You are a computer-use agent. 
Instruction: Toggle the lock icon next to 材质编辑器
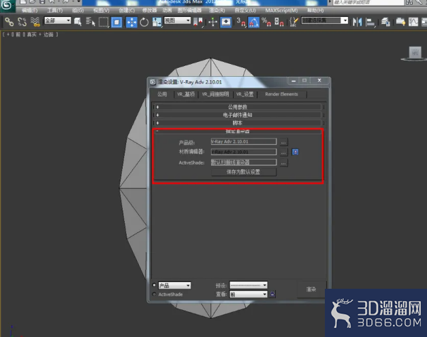pyautogui.click(x=295, y=152)
